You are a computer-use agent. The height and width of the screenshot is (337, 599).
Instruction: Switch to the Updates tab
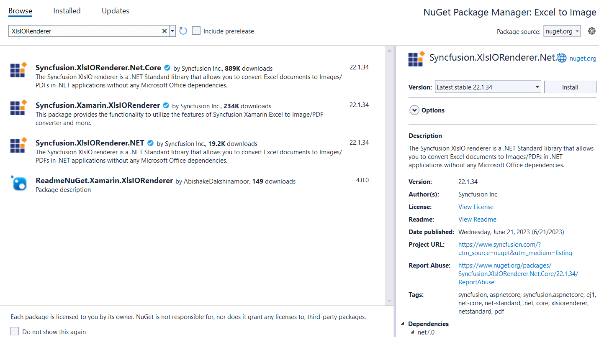point(116,11)
